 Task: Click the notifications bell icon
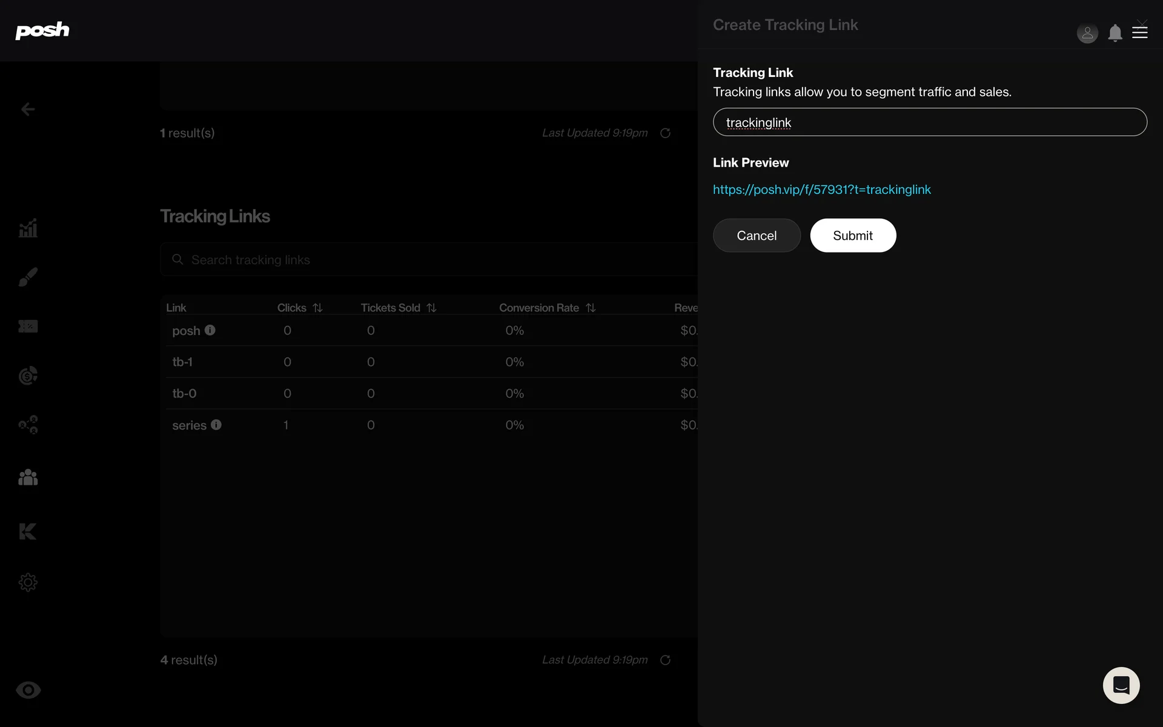point(1115,33)
